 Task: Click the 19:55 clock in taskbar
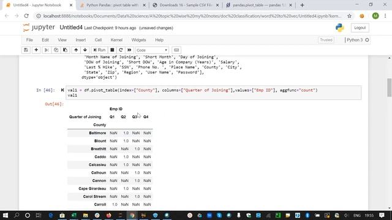tap(369, 215)
